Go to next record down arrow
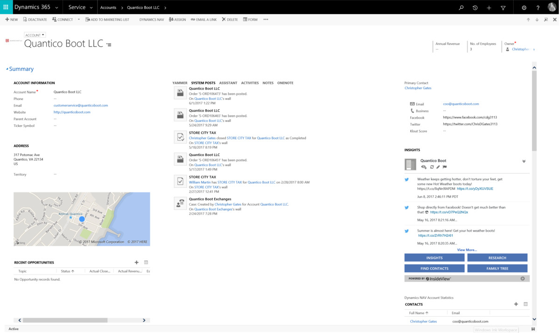Viewport: 560px width, 333px height. click(x=537, y=20)
